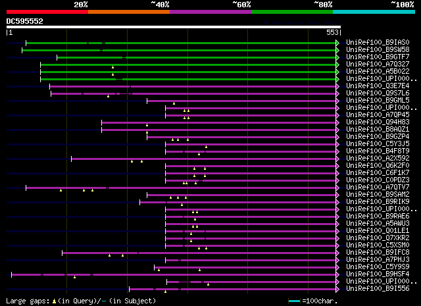Image resolution: width=421 pixels, height=306 pixels.
Task: Click the purple arrowhead on the Q9S7L6 row
Action: tap(337, 93)
